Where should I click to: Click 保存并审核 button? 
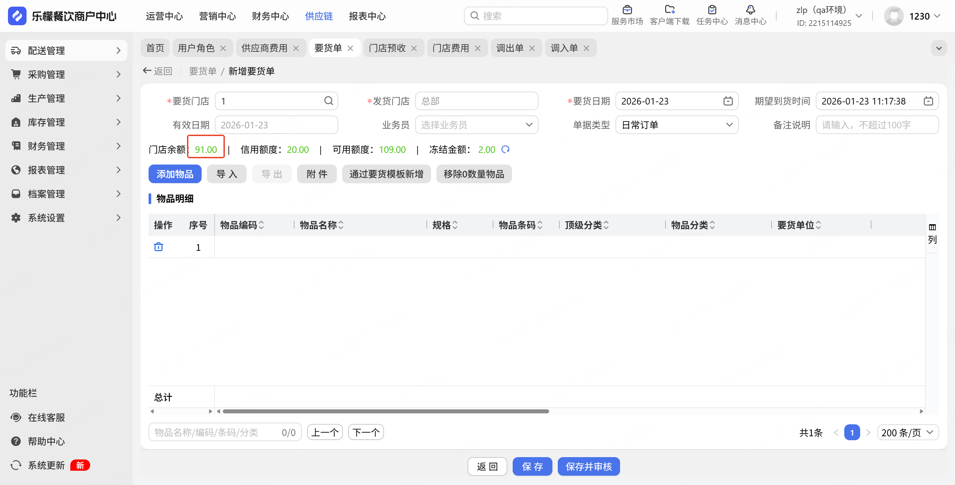coord(588,466)
